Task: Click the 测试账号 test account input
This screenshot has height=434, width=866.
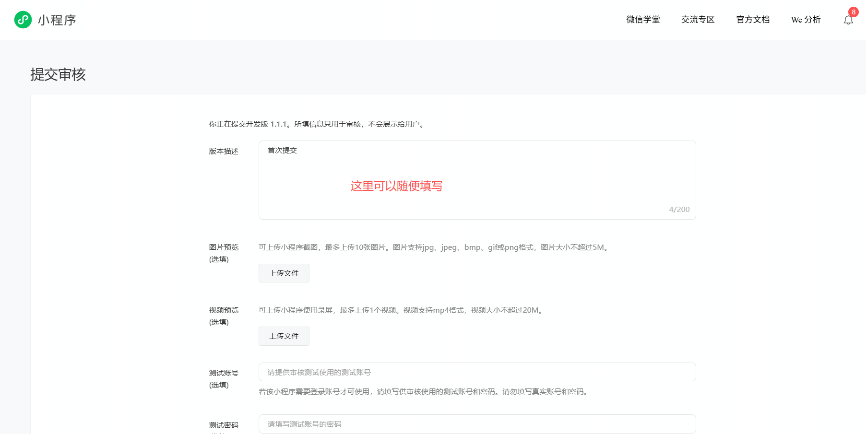Action: [477, 372]
